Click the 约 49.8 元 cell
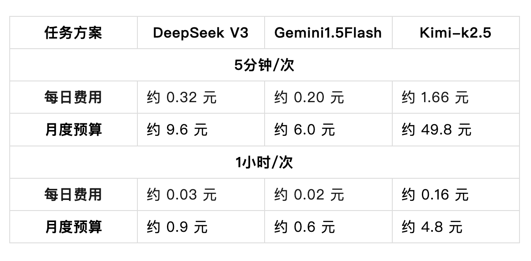This screenshot has height=261, width=531. [x=436, y=130]
